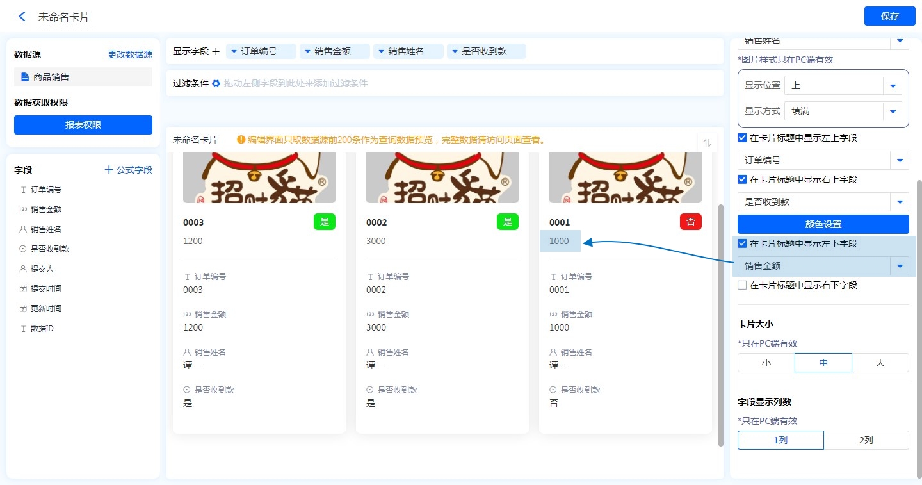The height and width of the screenshot is (485, 922).
Task: Click the 保存 button
Action: 889,16
